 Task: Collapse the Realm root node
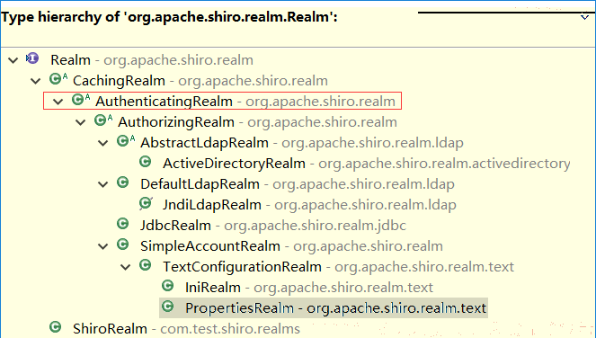coord(13,60)
